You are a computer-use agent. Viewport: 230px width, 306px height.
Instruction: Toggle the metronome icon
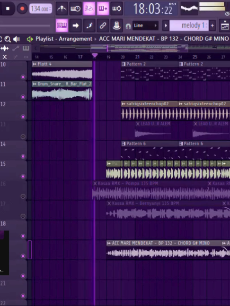62,8
